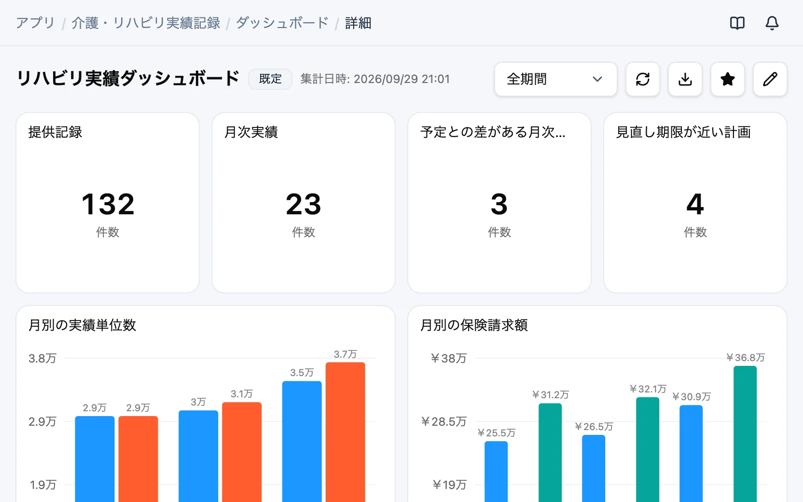
Task: Open the 全期間 period dropdown
Action: [x=555, y=79]
